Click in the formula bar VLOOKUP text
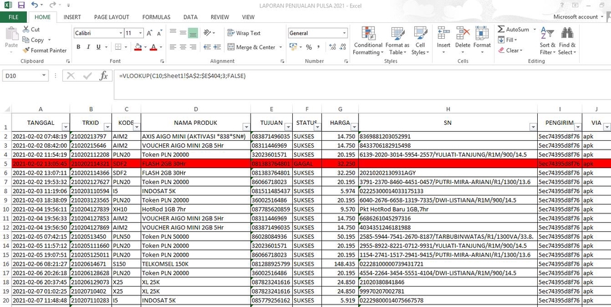The image size is (611, 307). tap(183, 76)
